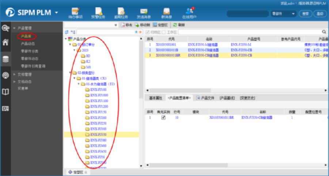Screen dimensions: 329x176
Task: Click the open book icon in sidebar
Action: [5, 92]
